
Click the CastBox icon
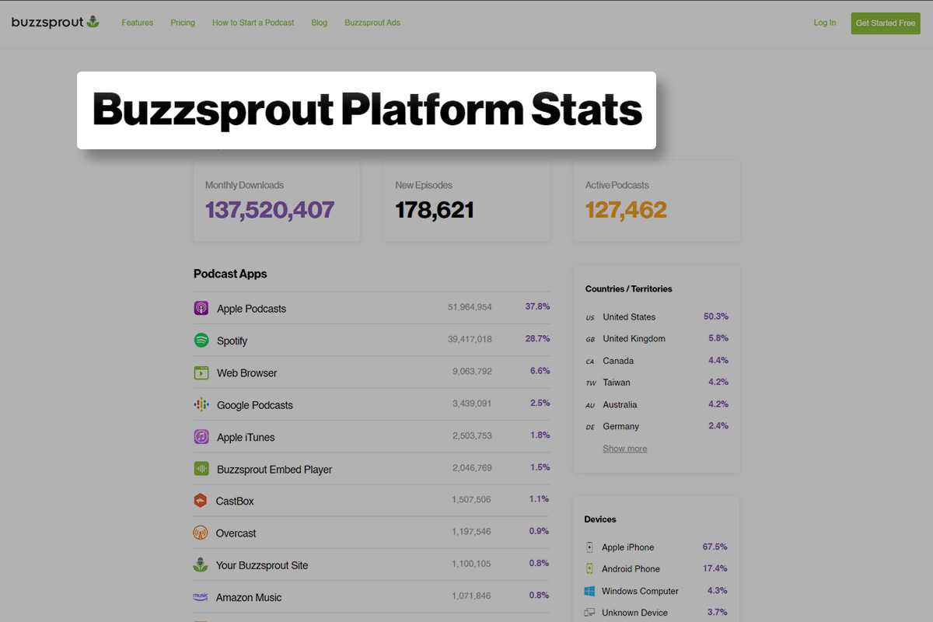tap(201, 501)
